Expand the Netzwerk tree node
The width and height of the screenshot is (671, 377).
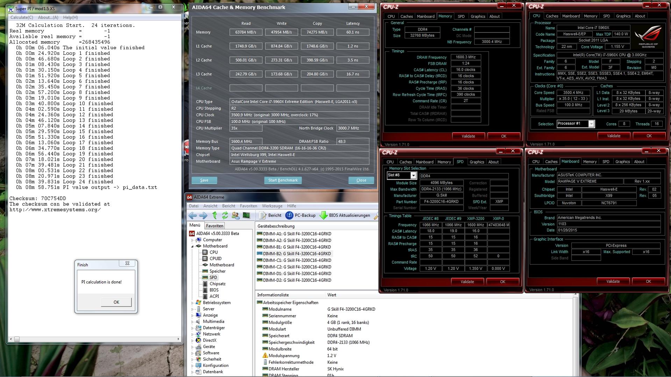coord(192,334)
